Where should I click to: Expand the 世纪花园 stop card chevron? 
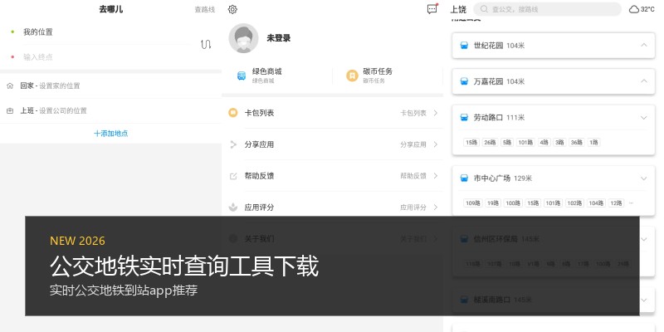644,45
